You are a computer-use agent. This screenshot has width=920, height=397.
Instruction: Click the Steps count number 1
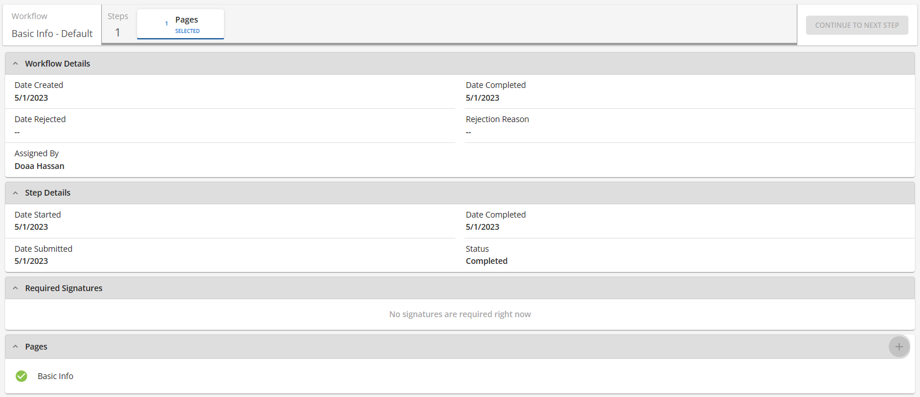point(117,33)
